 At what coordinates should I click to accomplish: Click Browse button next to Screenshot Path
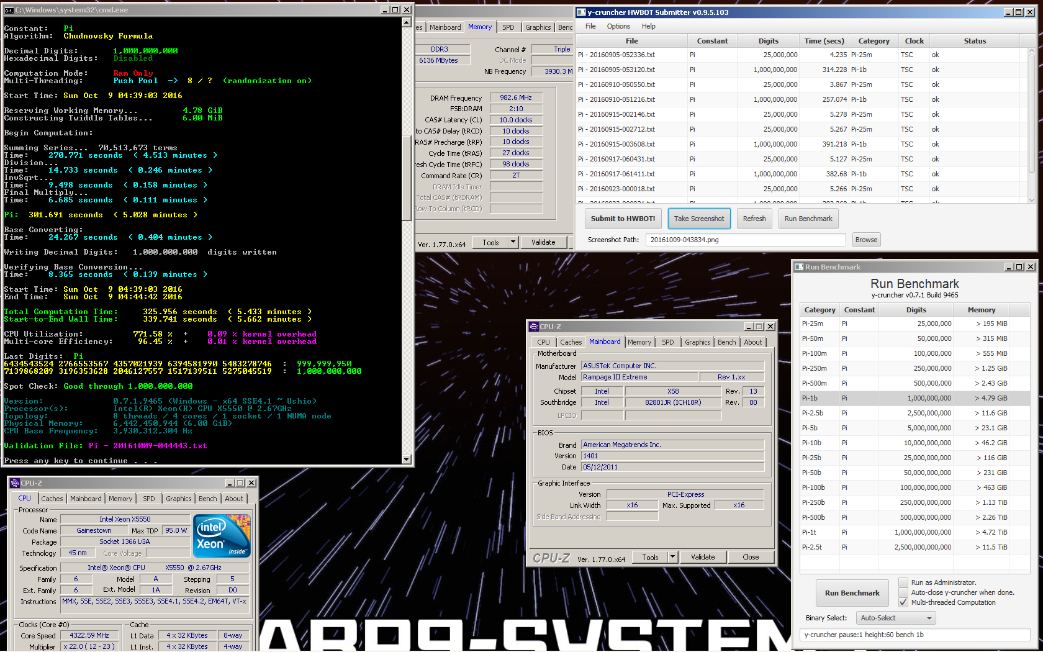(x=866, y=240)
